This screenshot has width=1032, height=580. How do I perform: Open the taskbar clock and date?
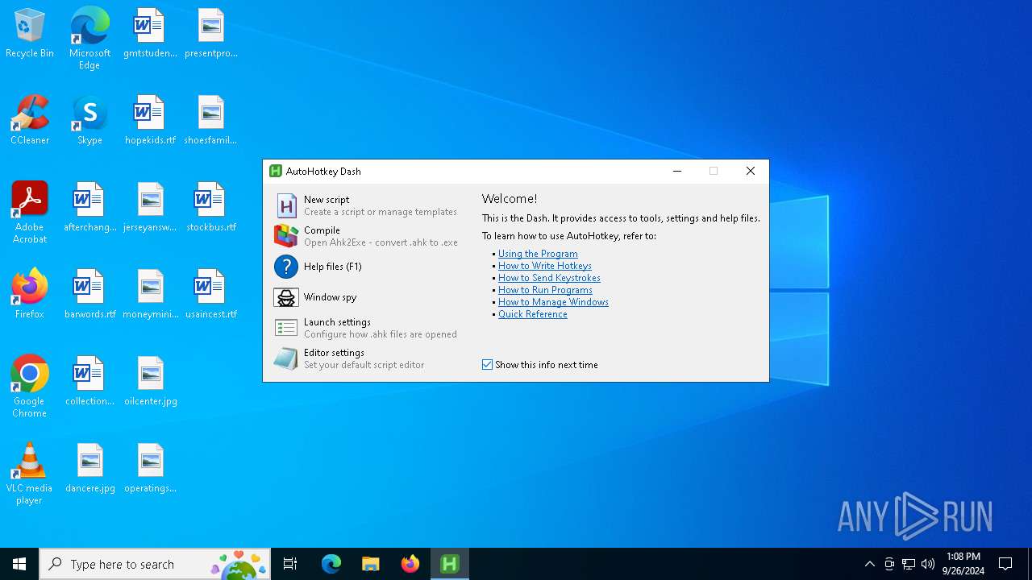[963, 564]
